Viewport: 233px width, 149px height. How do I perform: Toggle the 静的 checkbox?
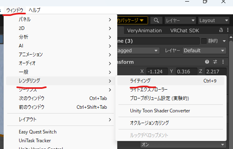pyautogui.click(x=204, y=41)
